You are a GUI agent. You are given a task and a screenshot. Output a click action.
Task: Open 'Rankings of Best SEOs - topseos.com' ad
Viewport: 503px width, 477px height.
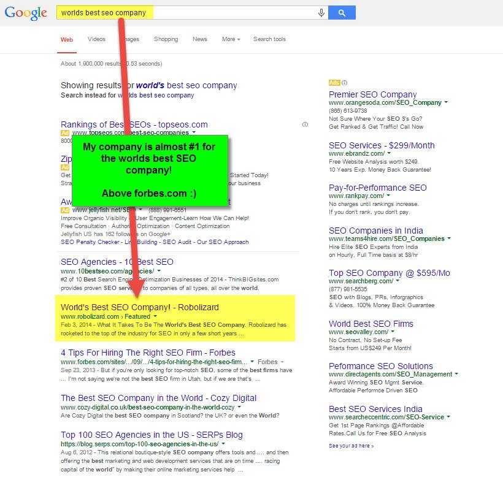(134, 124)
